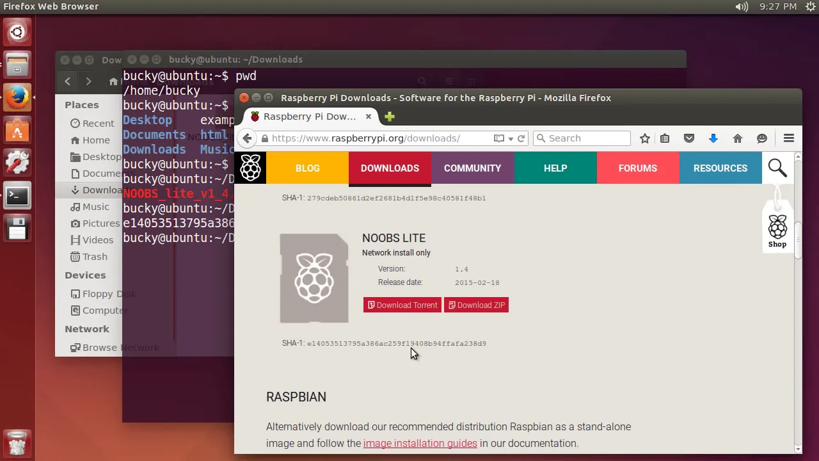Open Trash in Files sidebar
Image resolution: width=819 pixels, height=461 pixels.
pos(89,257)
